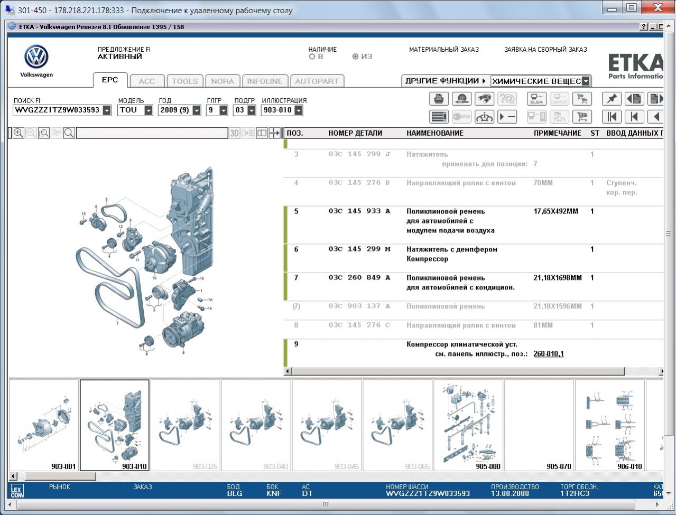The width and height of the screenshot is (676, 515).
Task: Click the info arrows icon below binoculars
Action: tap(485, 117)
